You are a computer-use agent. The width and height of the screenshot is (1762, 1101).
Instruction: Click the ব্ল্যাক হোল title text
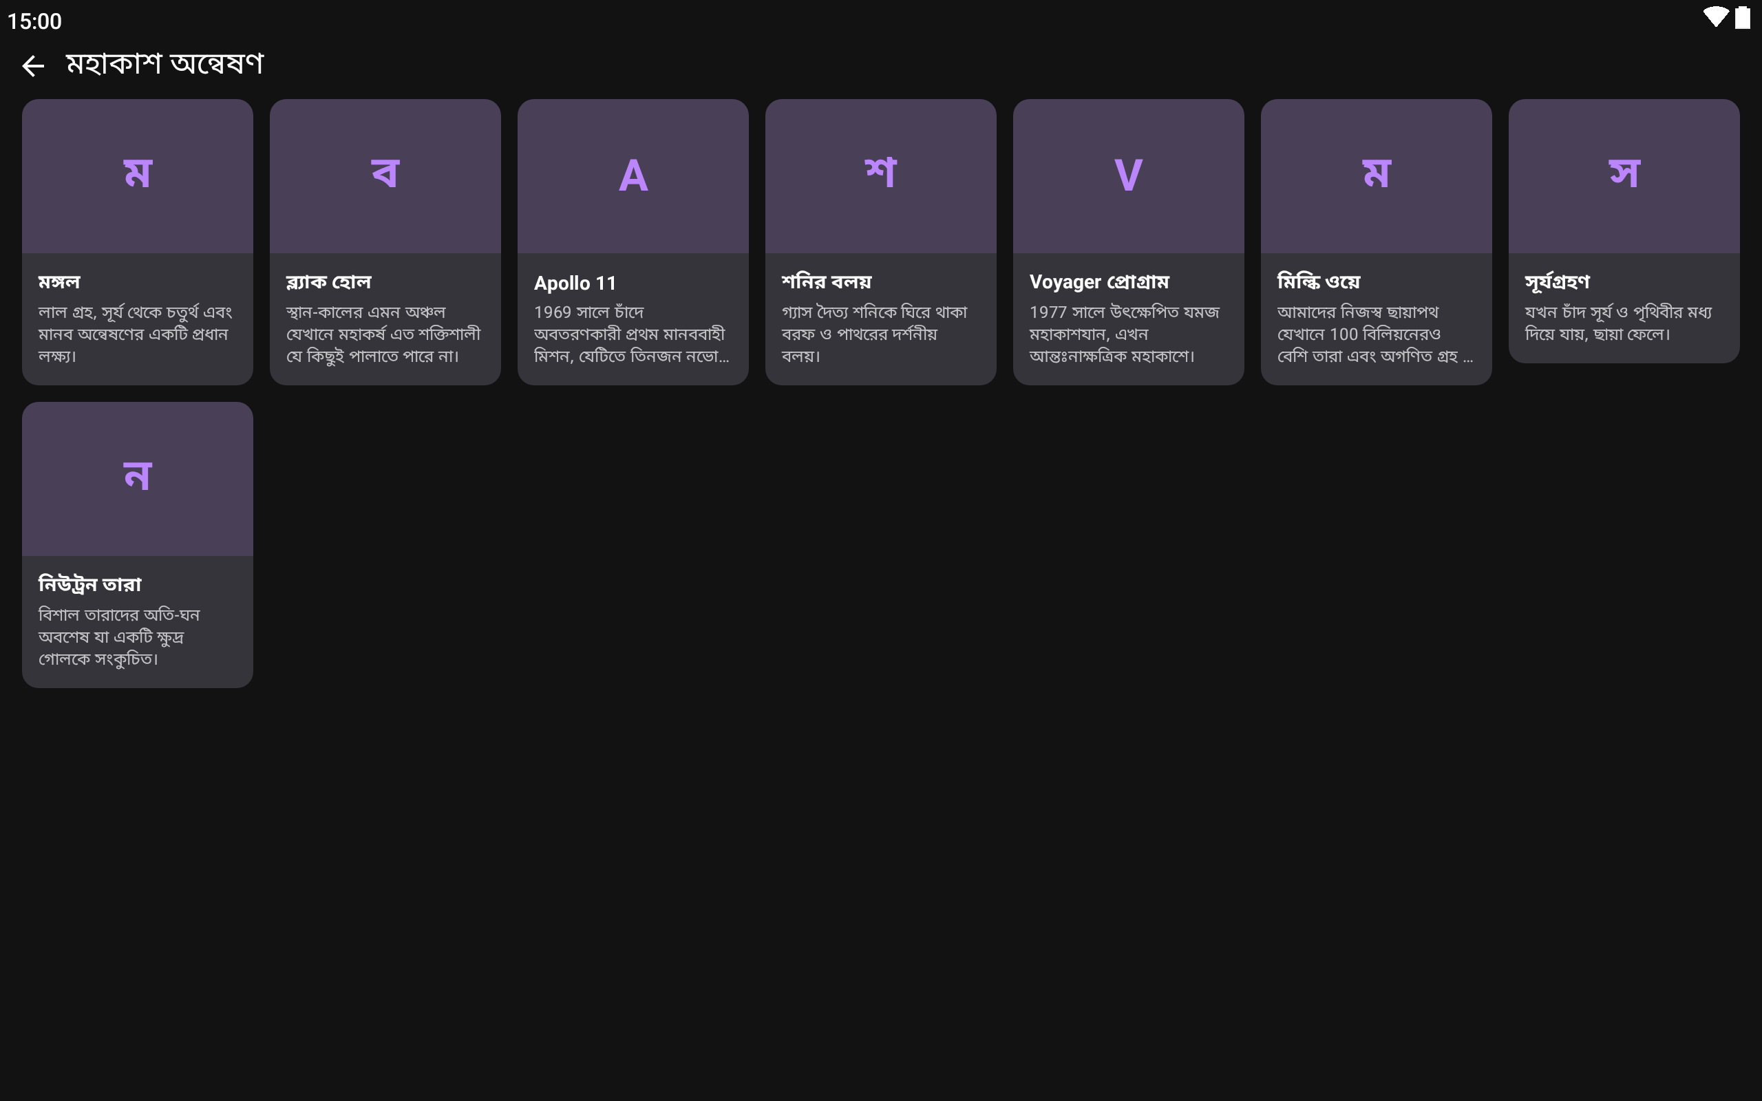328,282
